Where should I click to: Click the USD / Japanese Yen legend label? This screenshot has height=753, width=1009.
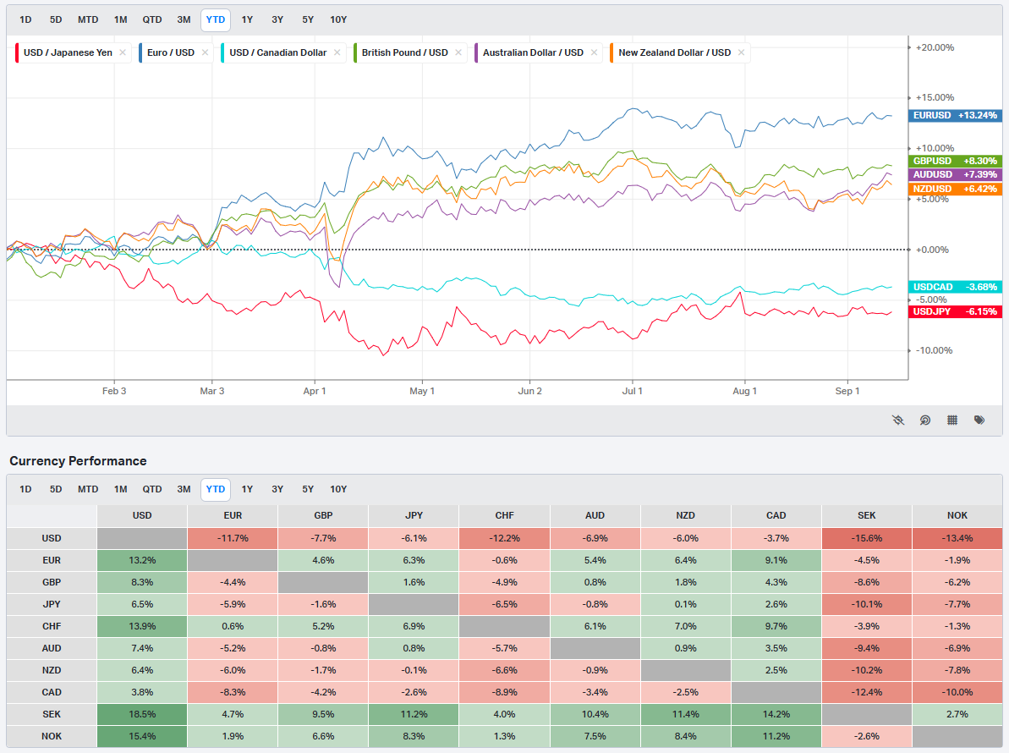coord(68,52)
